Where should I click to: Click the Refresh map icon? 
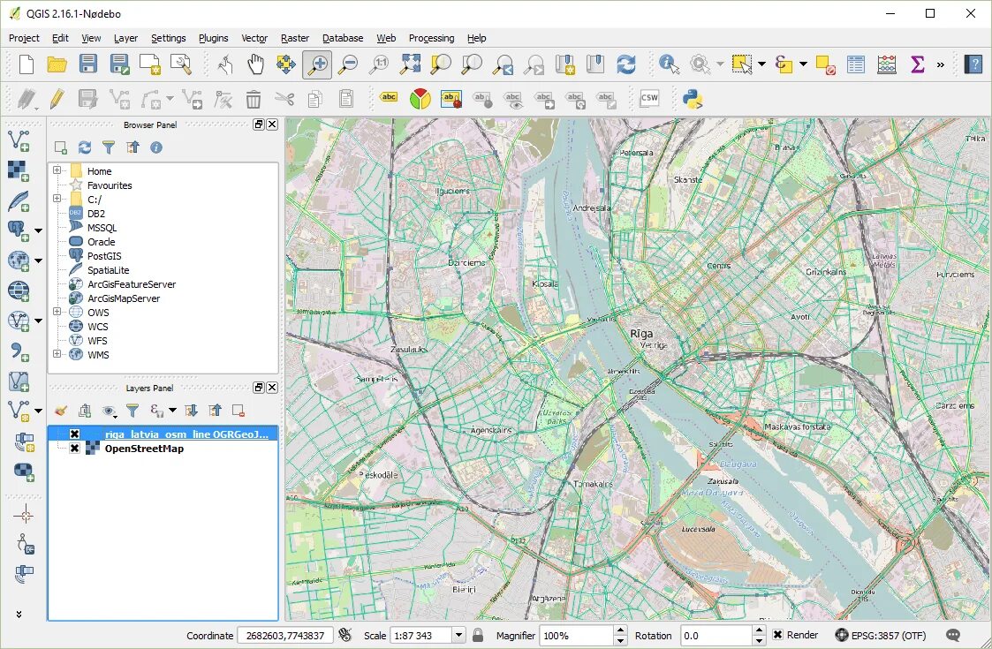coord(625,64)
